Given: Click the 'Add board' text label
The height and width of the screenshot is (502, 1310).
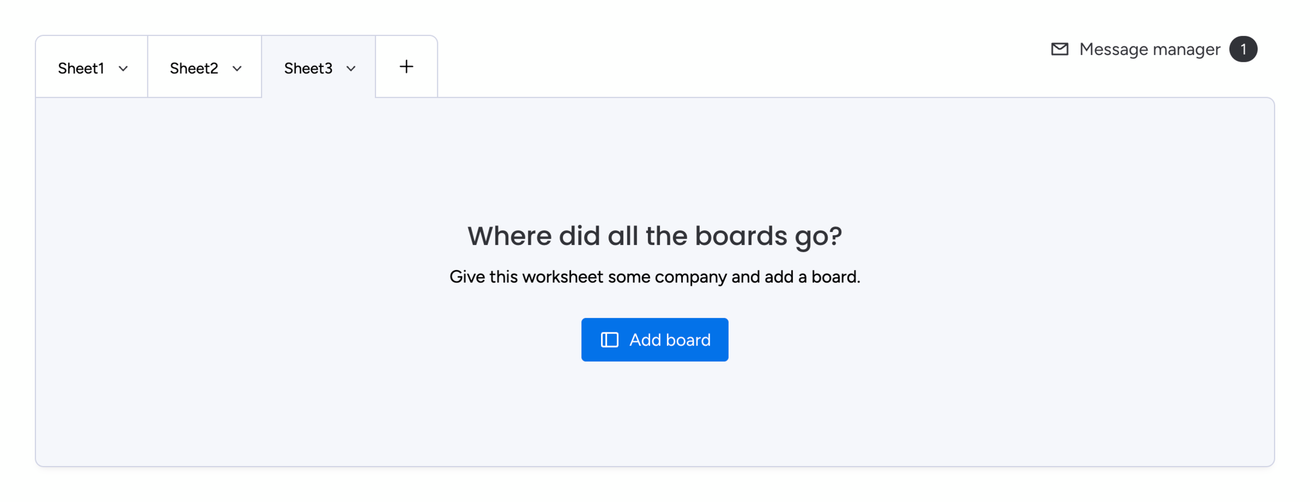Looking at the screenshot, I should click(x=670, y=340).
